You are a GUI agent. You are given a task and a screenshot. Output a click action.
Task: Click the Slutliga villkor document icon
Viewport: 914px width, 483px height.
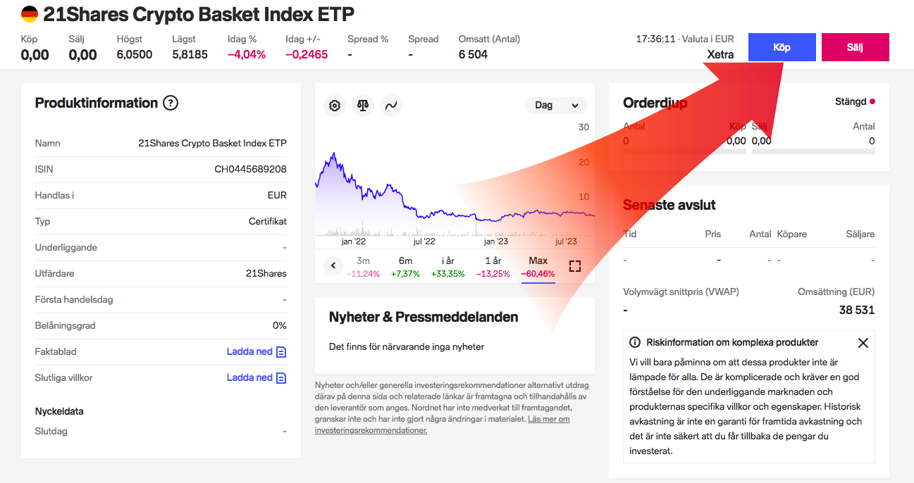(281, 378)
